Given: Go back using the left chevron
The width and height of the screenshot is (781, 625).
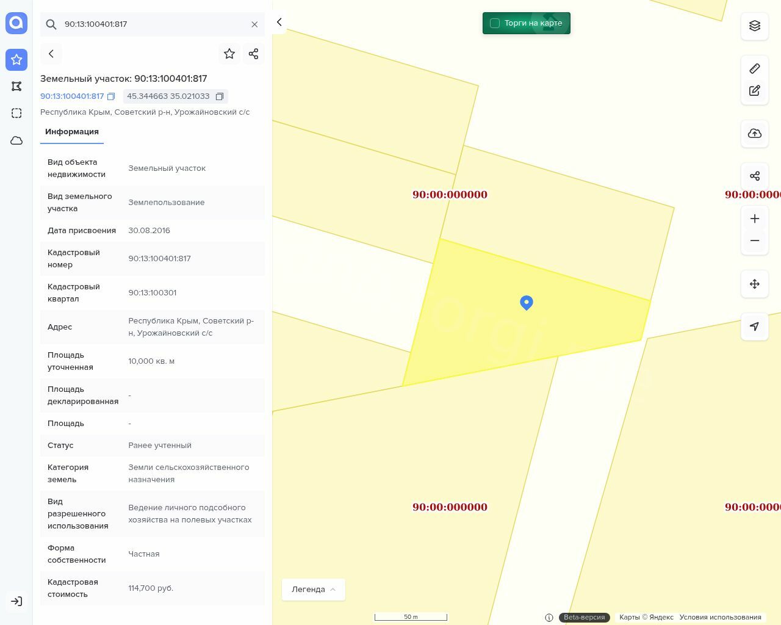Looking at the screenshot, I should [x=51, y=54].
